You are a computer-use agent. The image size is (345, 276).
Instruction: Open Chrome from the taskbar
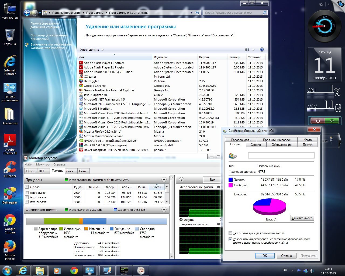pyautogui.click(x=74, y=270)
